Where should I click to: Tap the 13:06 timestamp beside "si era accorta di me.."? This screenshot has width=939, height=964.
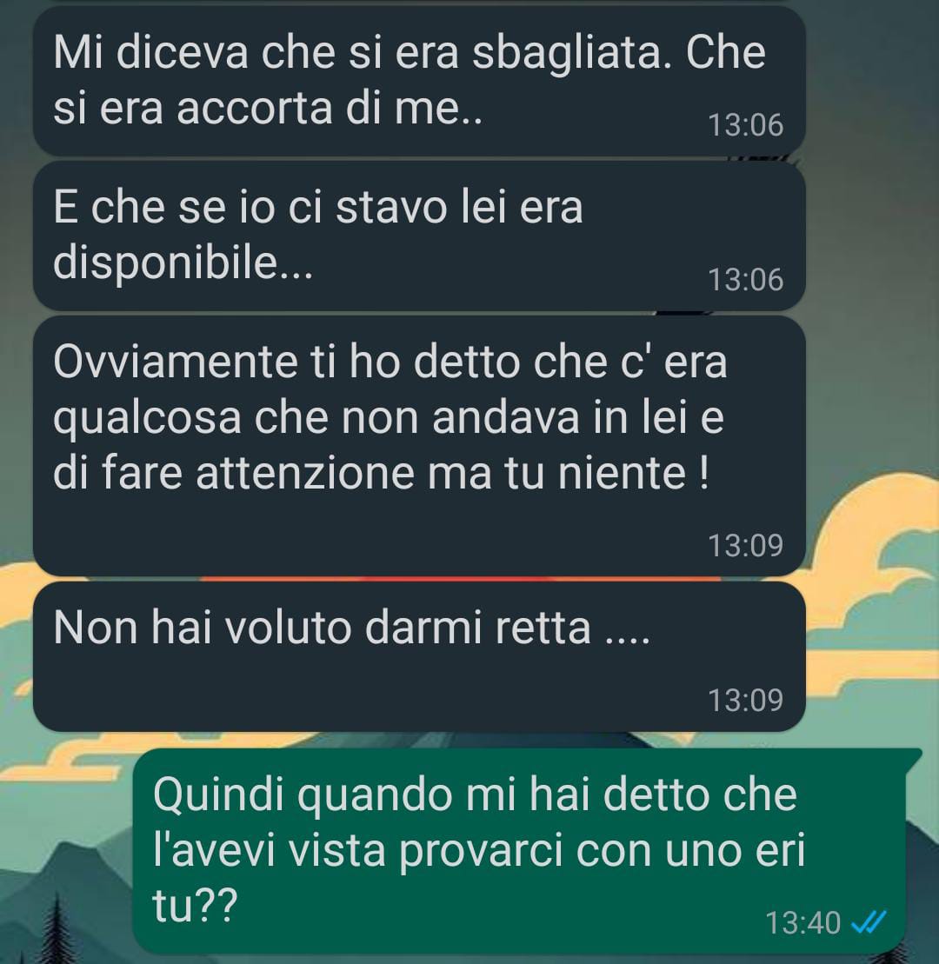(745, 125)
